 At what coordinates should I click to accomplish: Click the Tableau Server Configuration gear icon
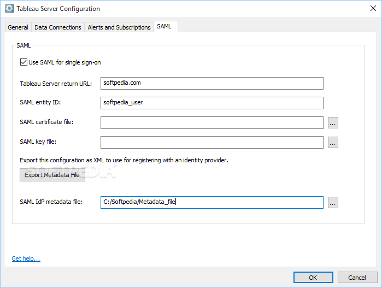point(9,9)
